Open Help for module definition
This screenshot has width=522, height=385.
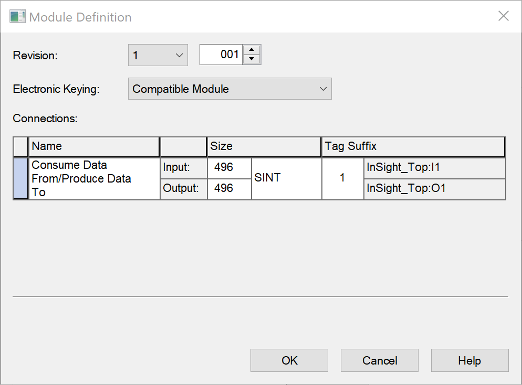click(x=469, y=360)
